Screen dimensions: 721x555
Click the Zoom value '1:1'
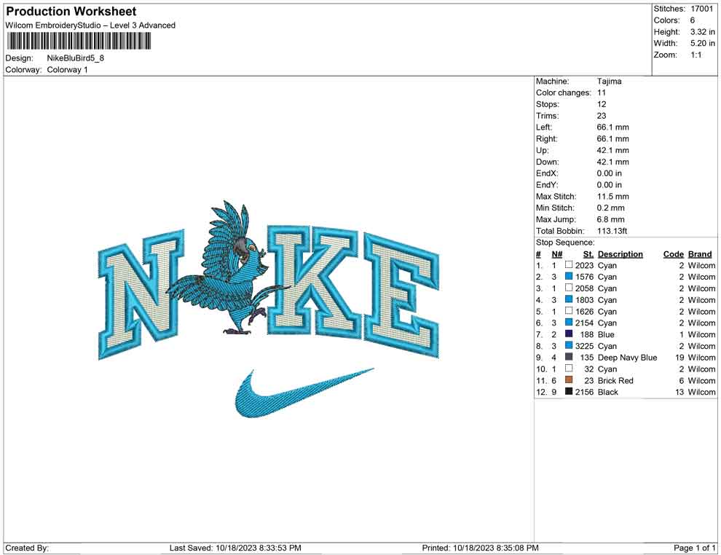696,55
